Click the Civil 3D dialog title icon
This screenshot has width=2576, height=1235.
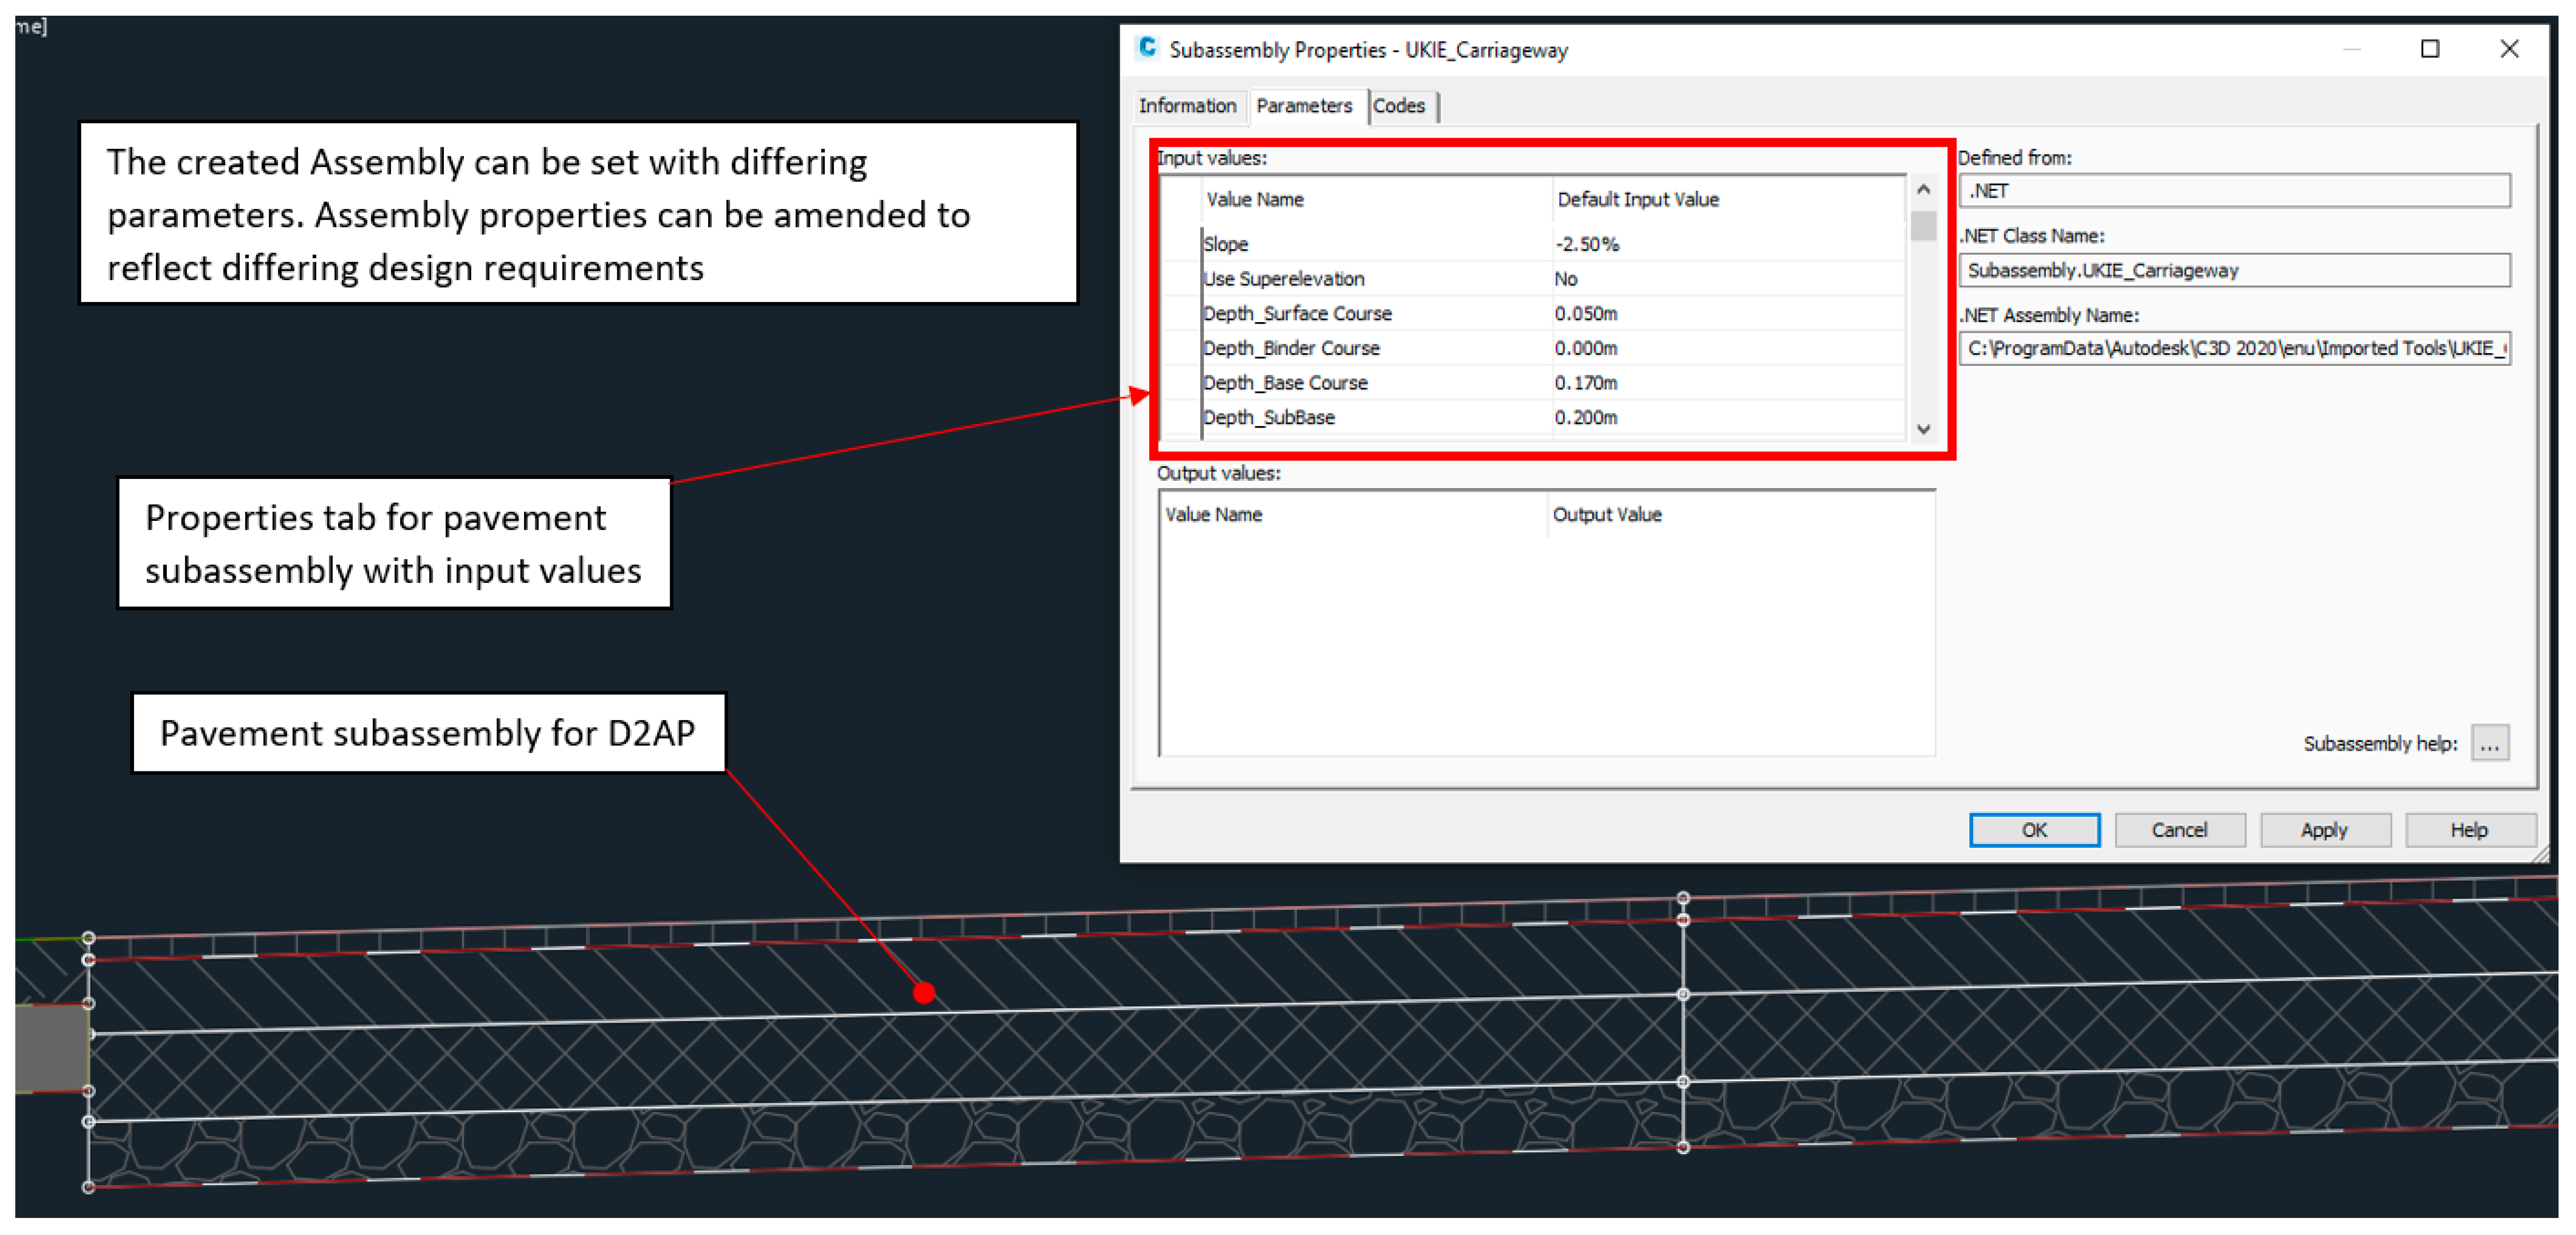[1147, 48]
